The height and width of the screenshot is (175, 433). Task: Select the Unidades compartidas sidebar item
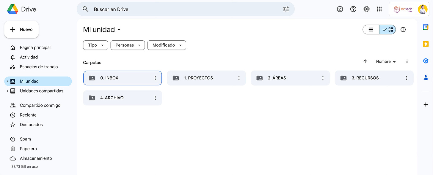pos(38,91)
